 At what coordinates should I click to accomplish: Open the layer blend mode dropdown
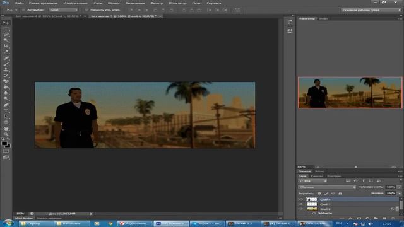coord(327,187)
